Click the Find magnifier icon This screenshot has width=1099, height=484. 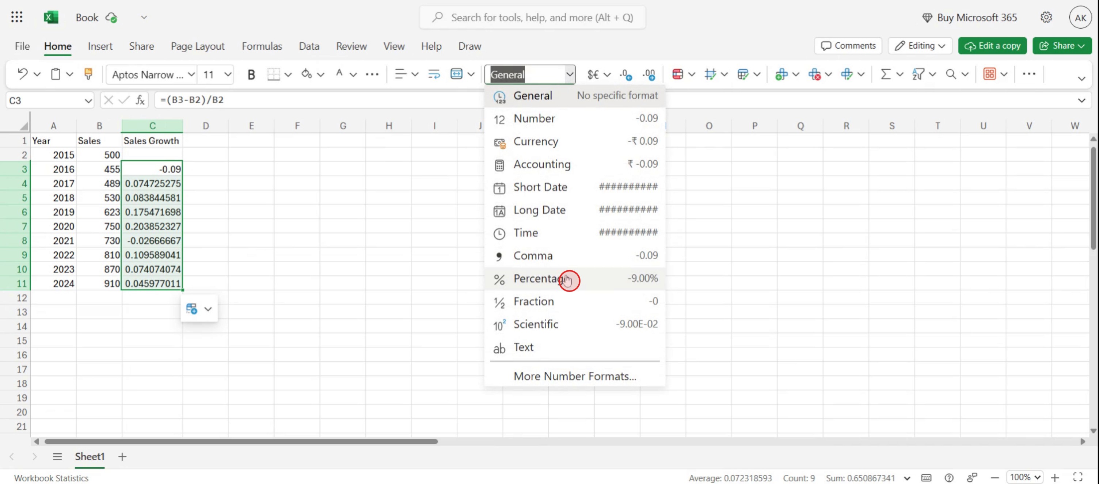tap(951, 74)
